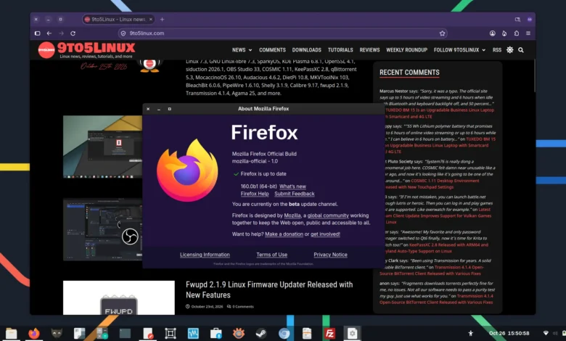This screenshot has width=566, height=341.
Task: Expand the FOLLOW 9TO5LINUX dropdown
Action: 459,50
